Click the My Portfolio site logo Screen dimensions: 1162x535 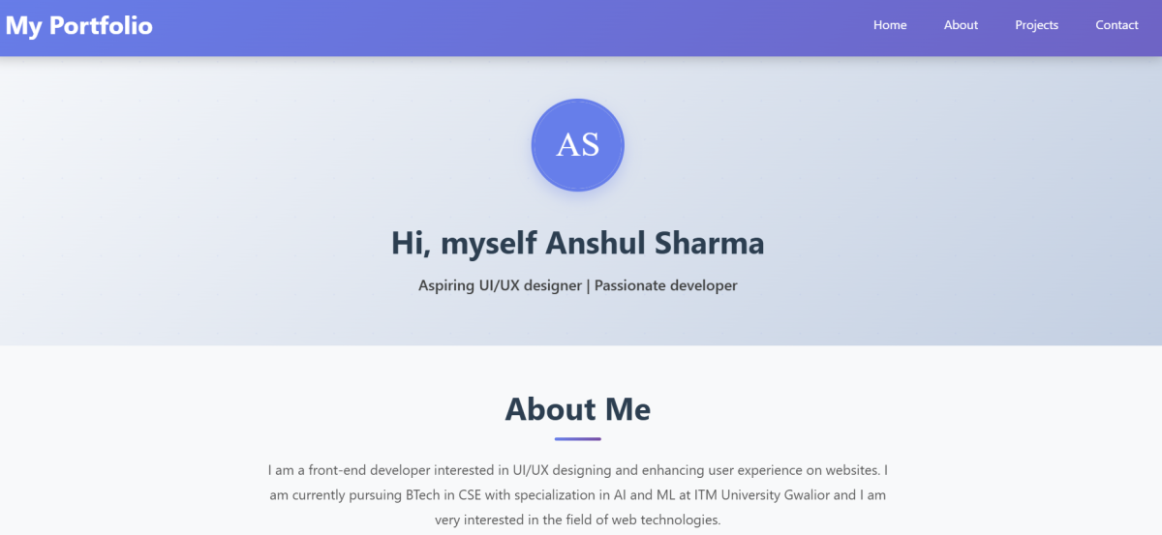pyautogui.click(x=79, y=26)
